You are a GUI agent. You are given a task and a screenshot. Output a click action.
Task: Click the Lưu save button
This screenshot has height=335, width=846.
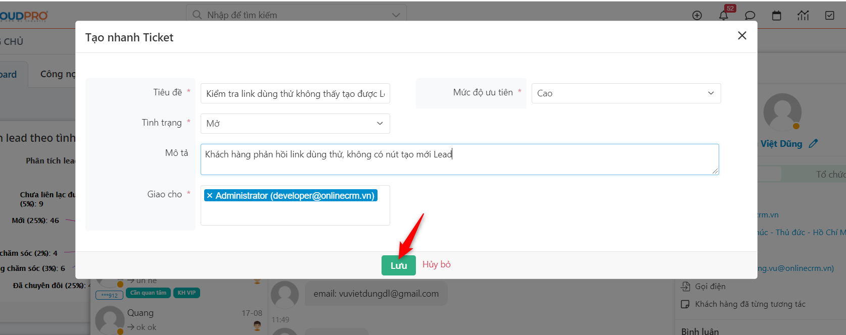398,265
